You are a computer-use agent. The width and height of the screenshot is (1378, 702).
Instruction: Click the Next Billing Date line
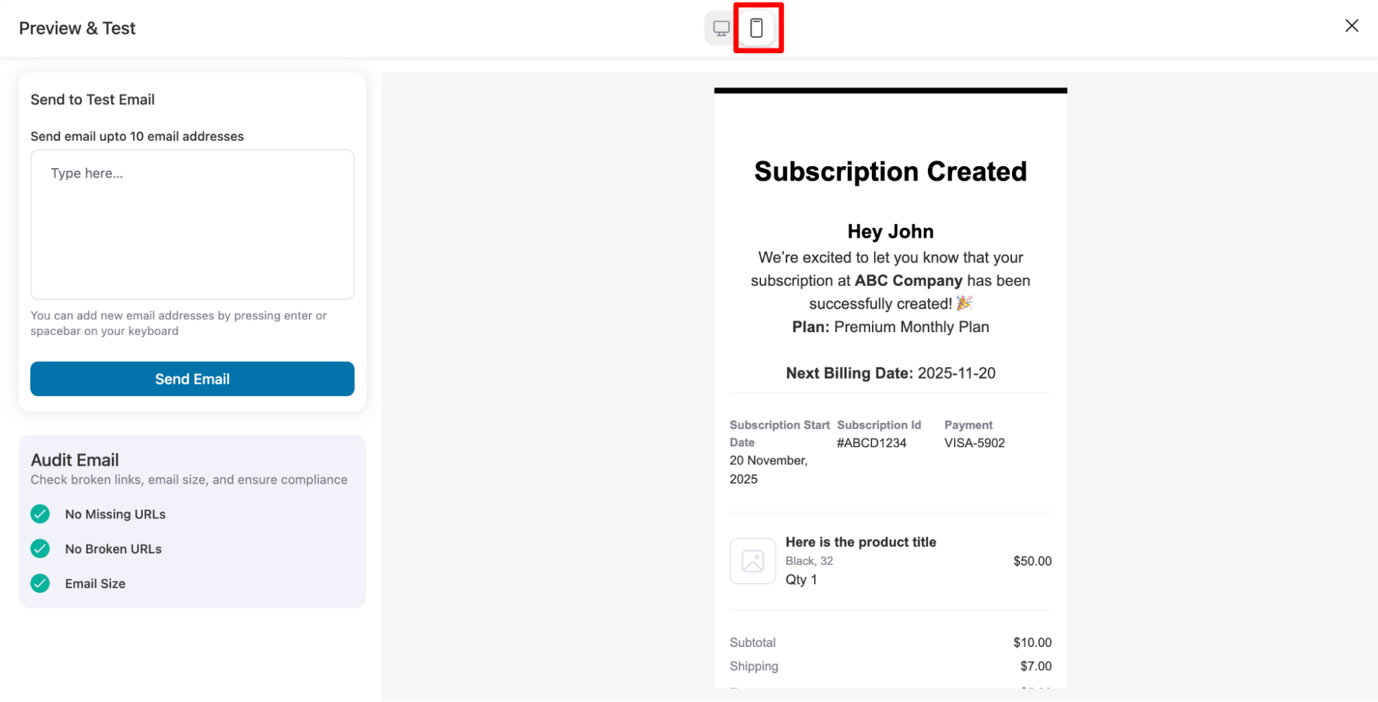(890, 373)
